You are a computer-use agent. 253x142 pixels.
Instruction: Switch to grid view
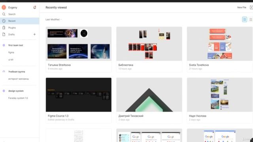pos(245,19)
